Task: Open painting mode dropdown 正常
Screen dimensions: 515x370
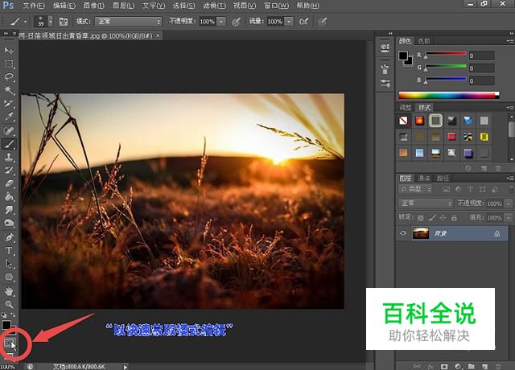Action: tap(129, 22)
